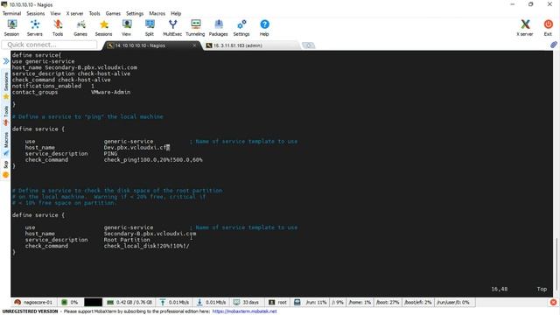Screen dimensions: 560x315
Task: Click the memory 0.42 GB / 0.76 GB status
Action: (x=129, y=302)
